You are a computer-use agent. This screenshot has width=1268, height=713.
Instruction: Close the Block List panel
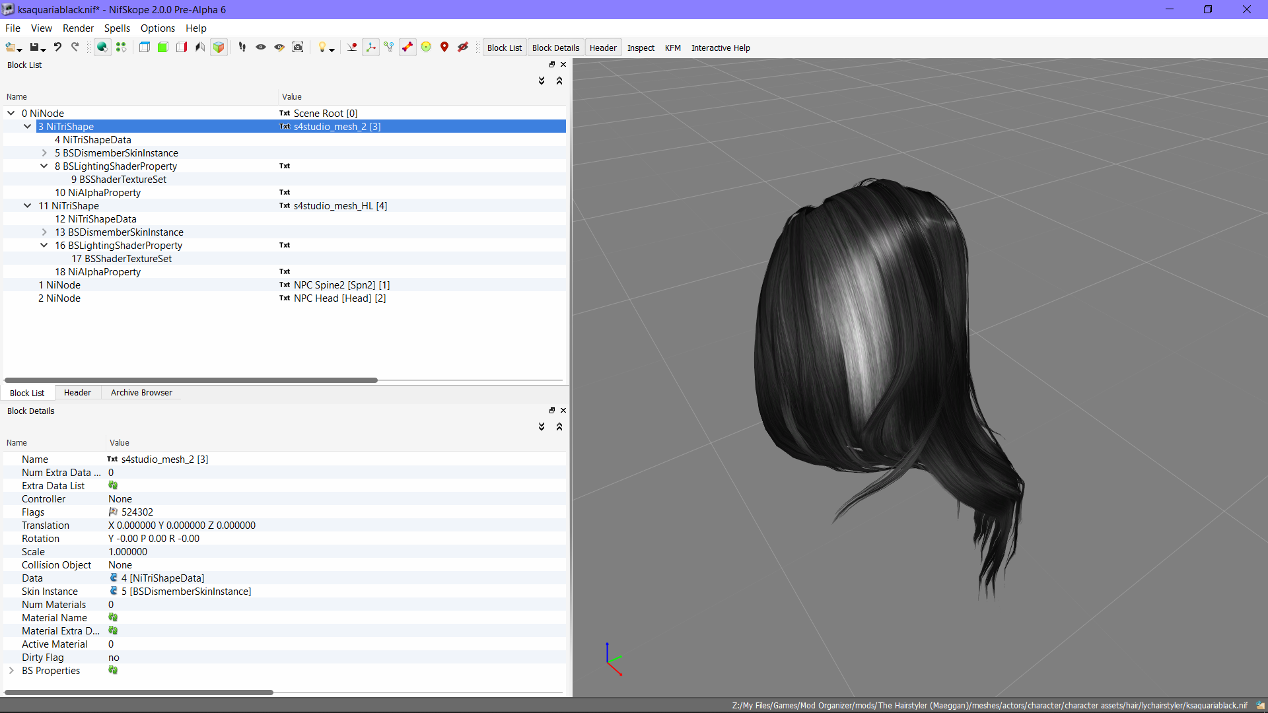pyautogui.click(x=563, y=65)
